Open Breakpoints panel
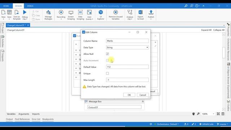 tap(48, 119)
